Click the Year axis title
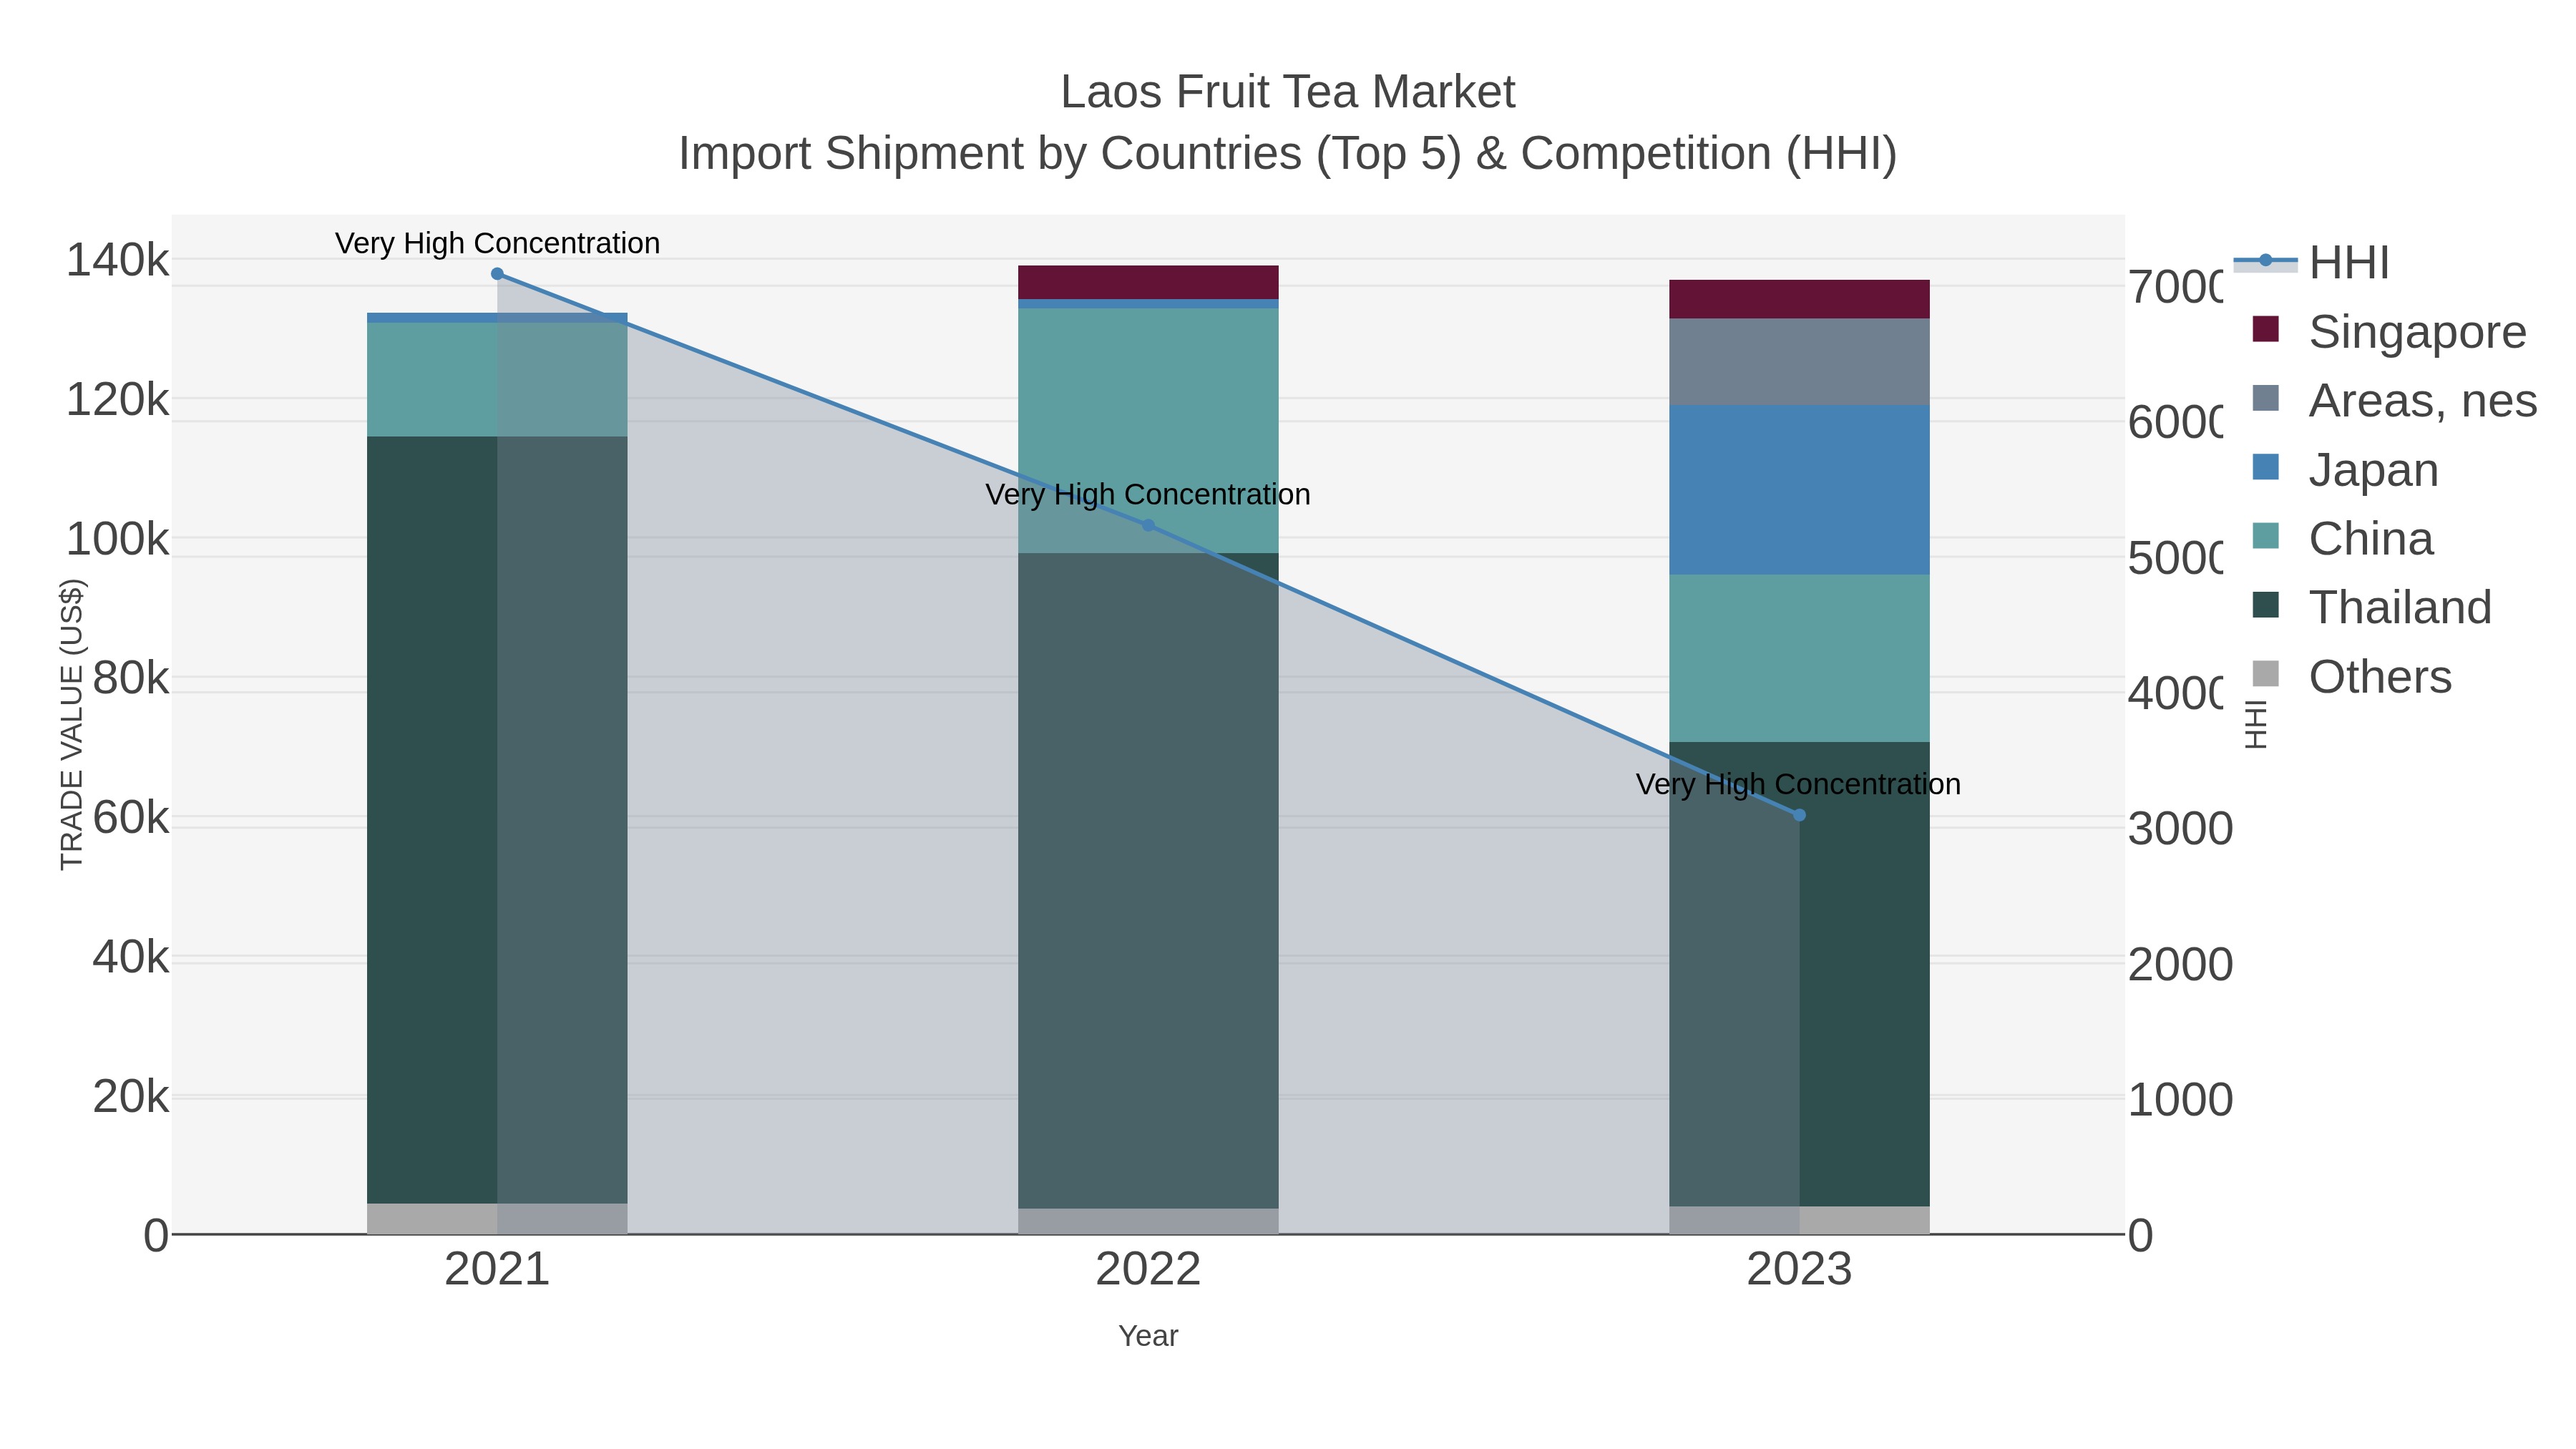This screenshot has height=1449, width=2576. [x=1148, y=1336]
